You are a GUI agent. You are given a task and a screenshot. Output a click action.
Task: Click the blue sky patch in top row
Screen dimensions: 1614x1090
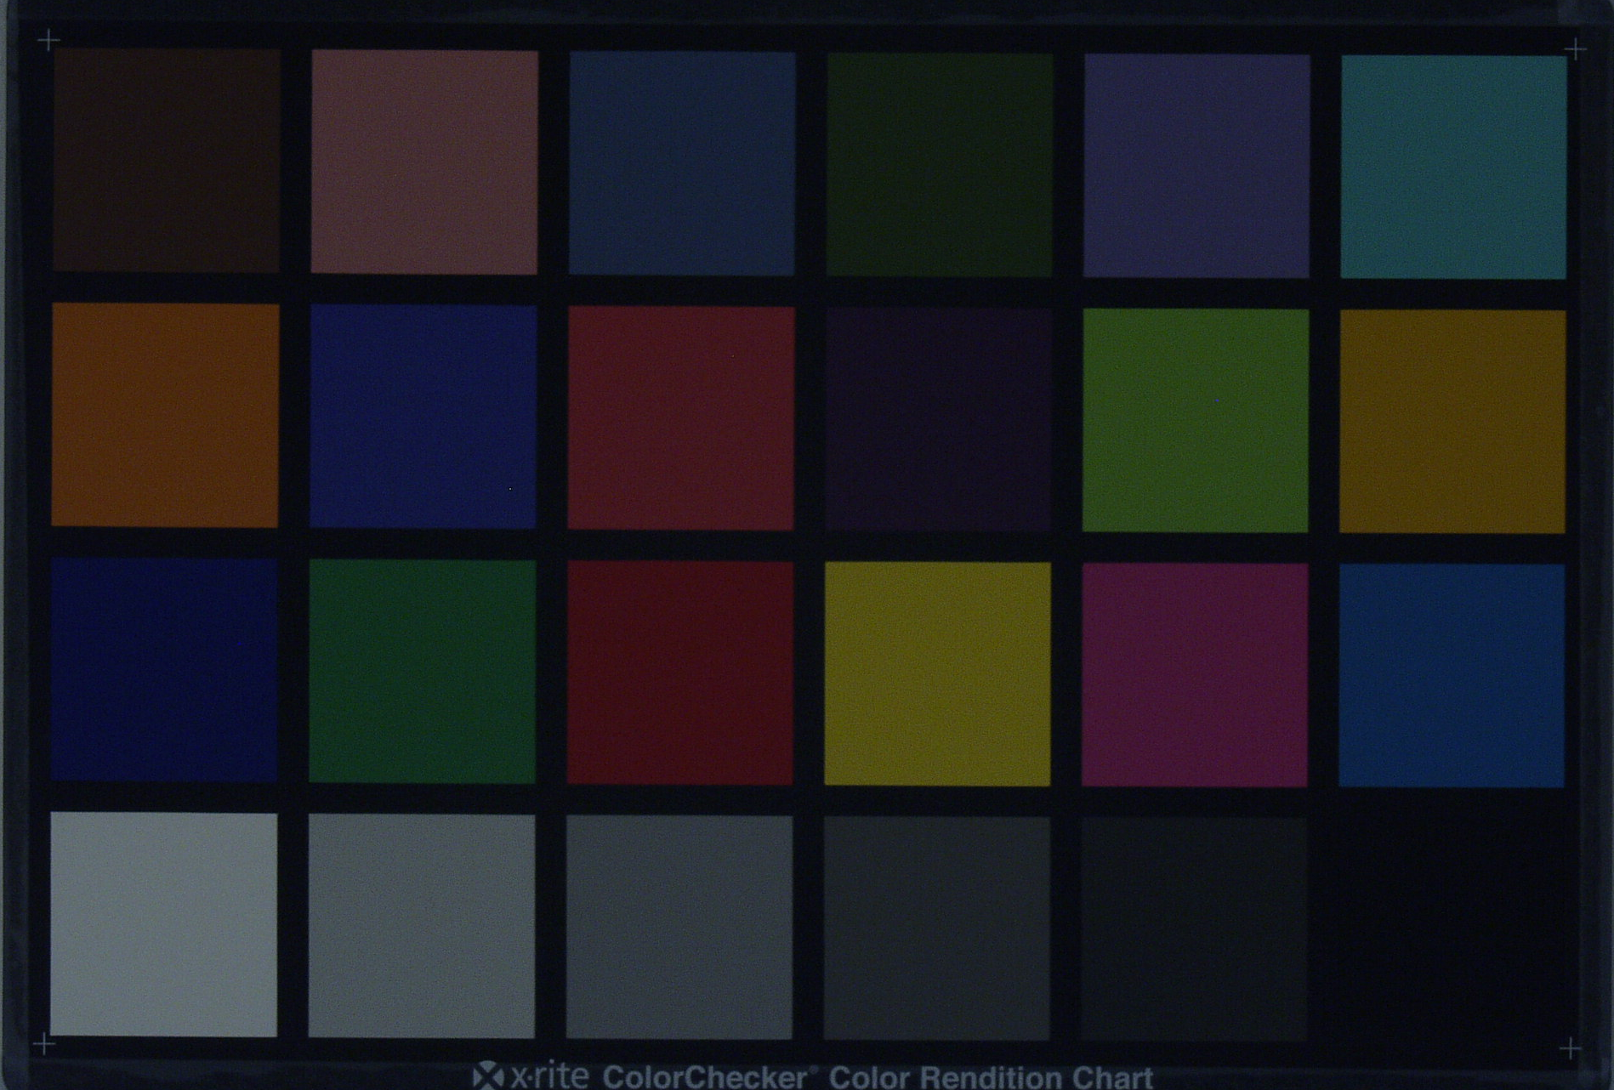tap(682, 163)
